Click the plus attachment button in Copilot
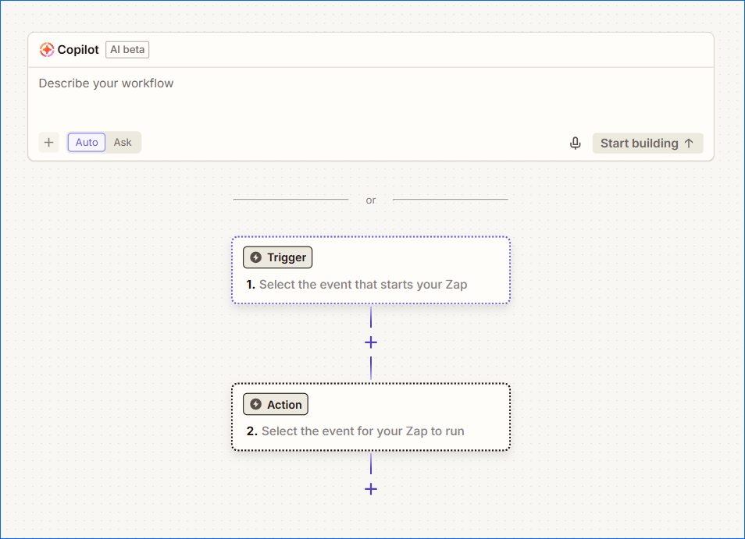 (49, 143)
